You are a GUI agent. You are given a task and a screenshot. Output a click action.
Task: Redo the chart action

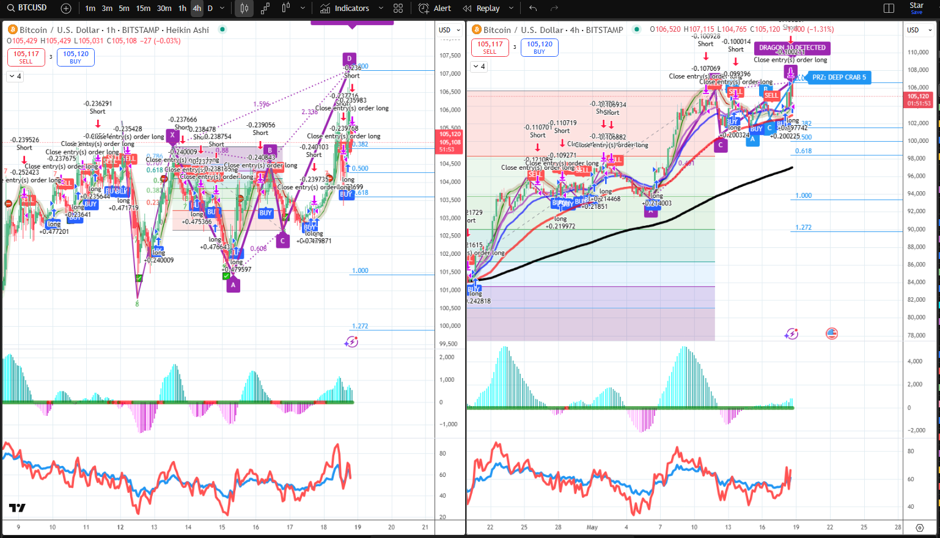[554, 9]
